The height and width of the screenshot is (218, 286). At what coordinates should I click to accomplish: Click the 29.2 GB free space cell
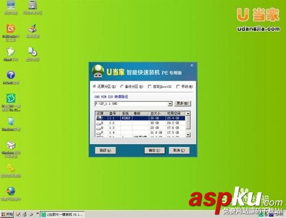click(x=175, y=123)
